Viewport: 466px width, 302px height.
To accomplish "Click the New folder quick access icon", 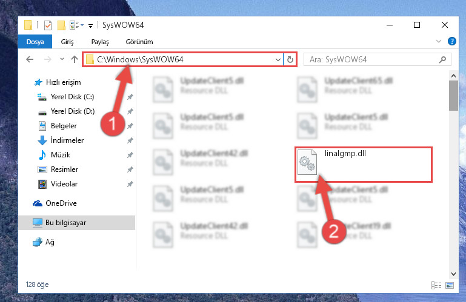I will tap(62, 25).
